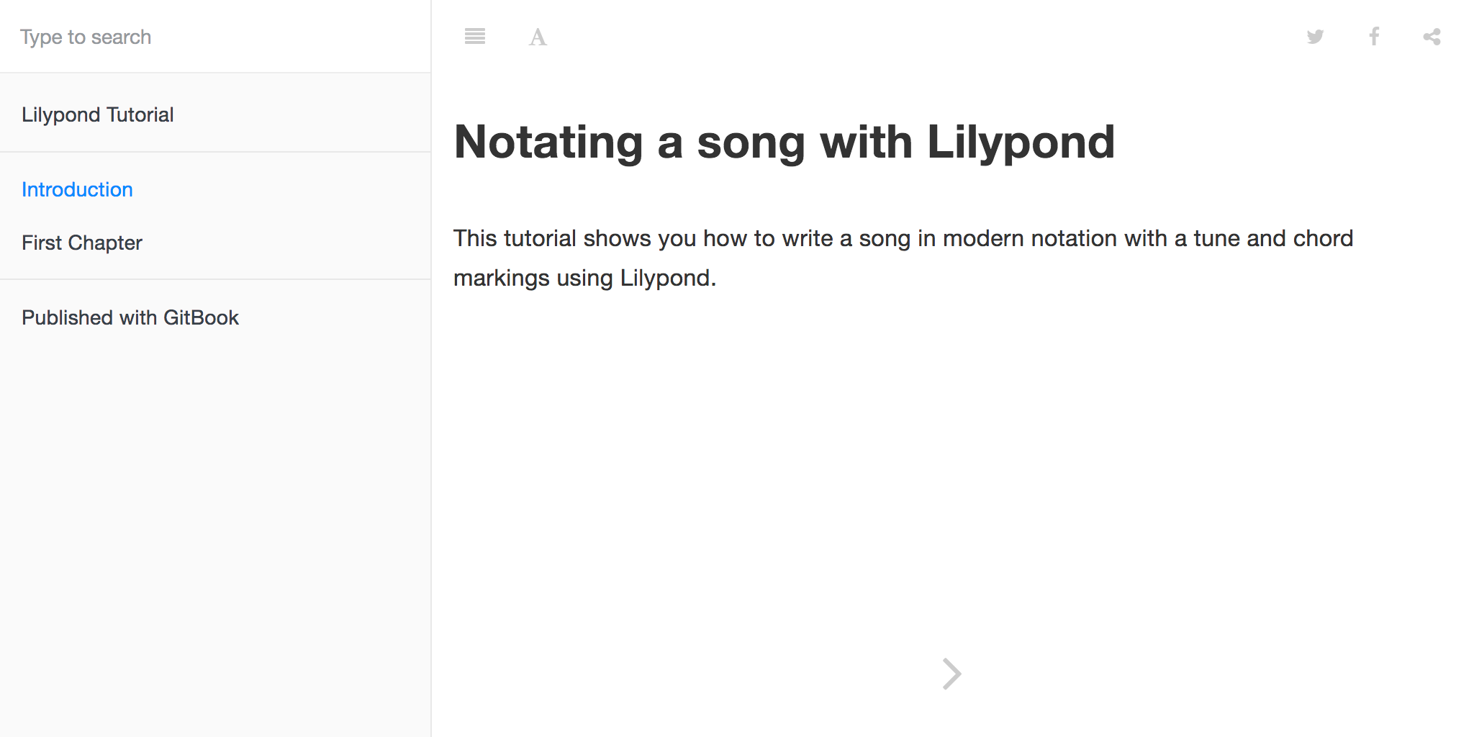This screenshot has height=737, width=1474.
Task: Click the tutorial description paragraph
Action: (x=903, y=258)
